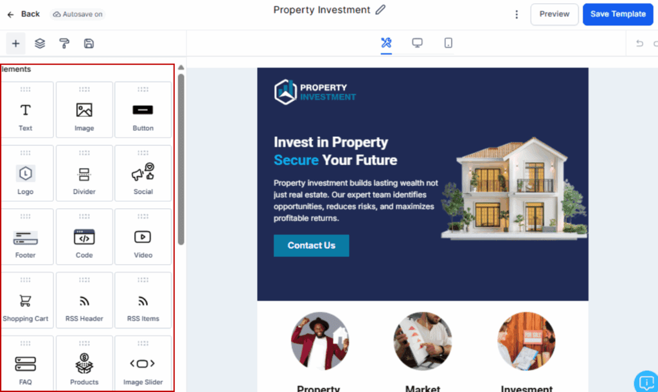Click the plus add elements button

point(15,43)
